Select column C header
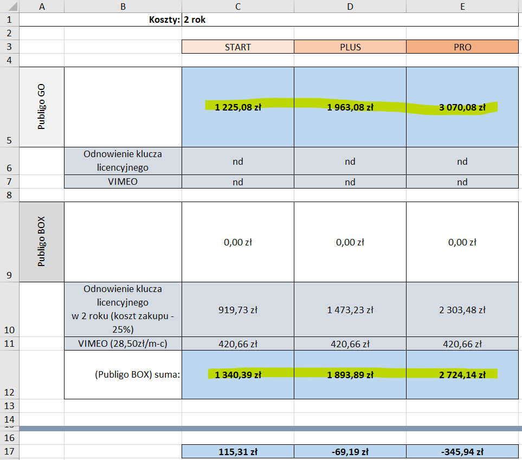Screen dimensions: 522x460 238,6
